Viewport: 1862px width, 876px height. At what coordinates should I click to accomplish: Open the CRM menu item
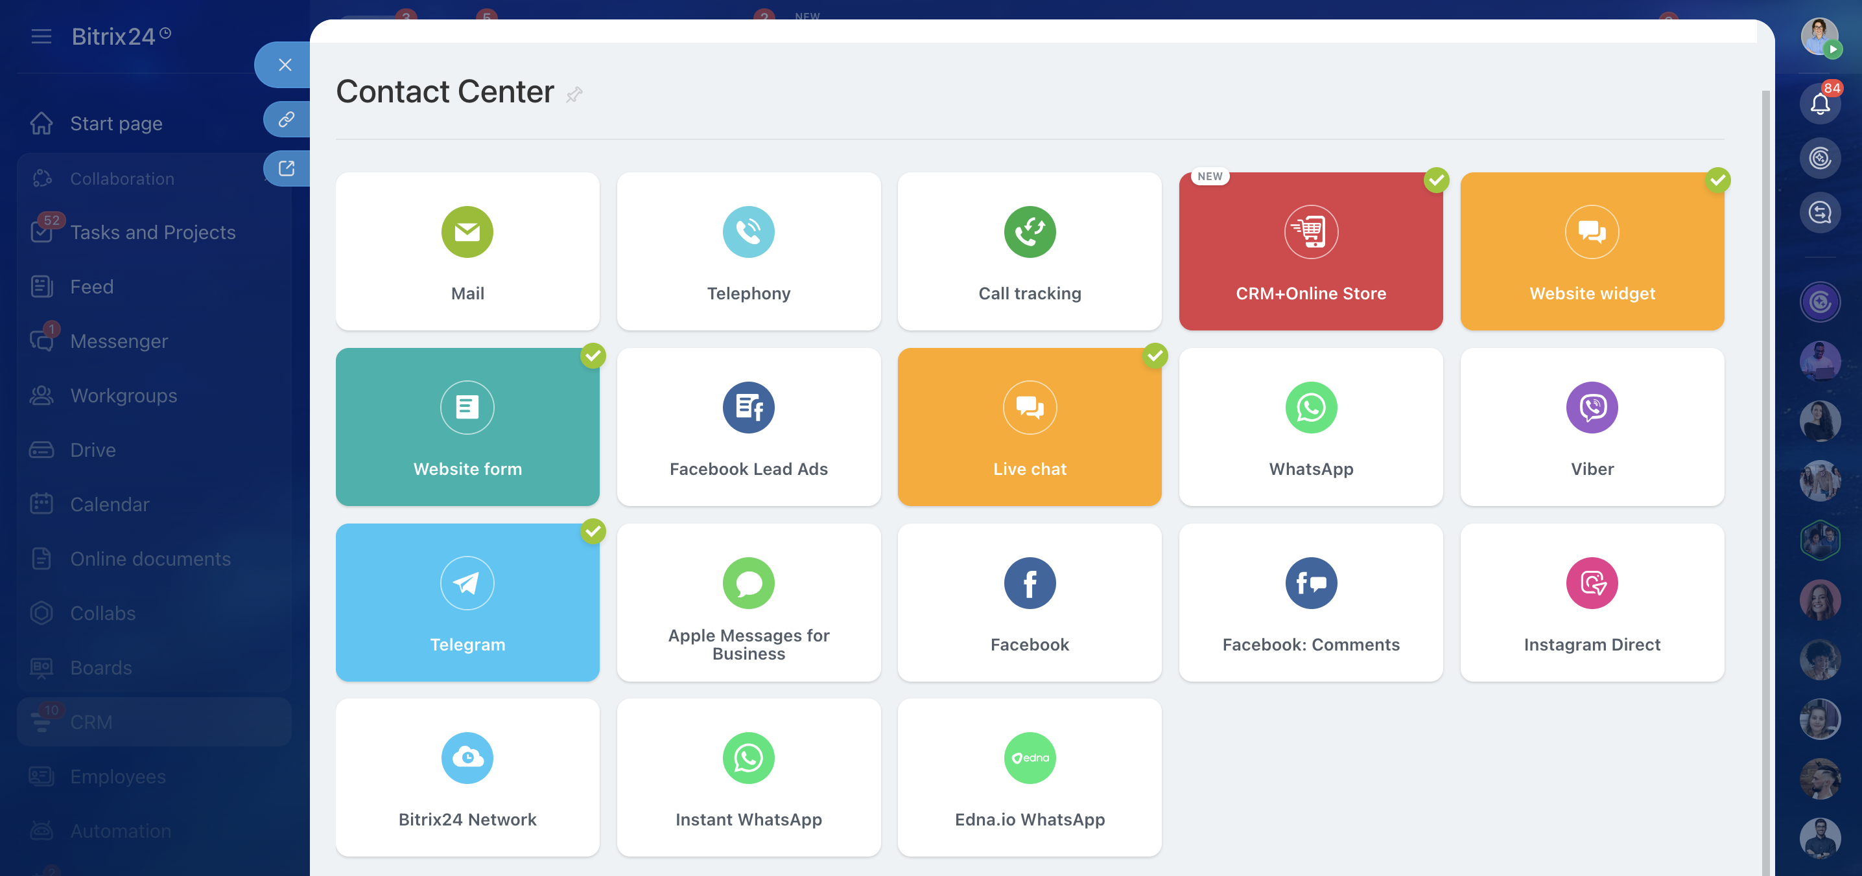click(91, 721)
